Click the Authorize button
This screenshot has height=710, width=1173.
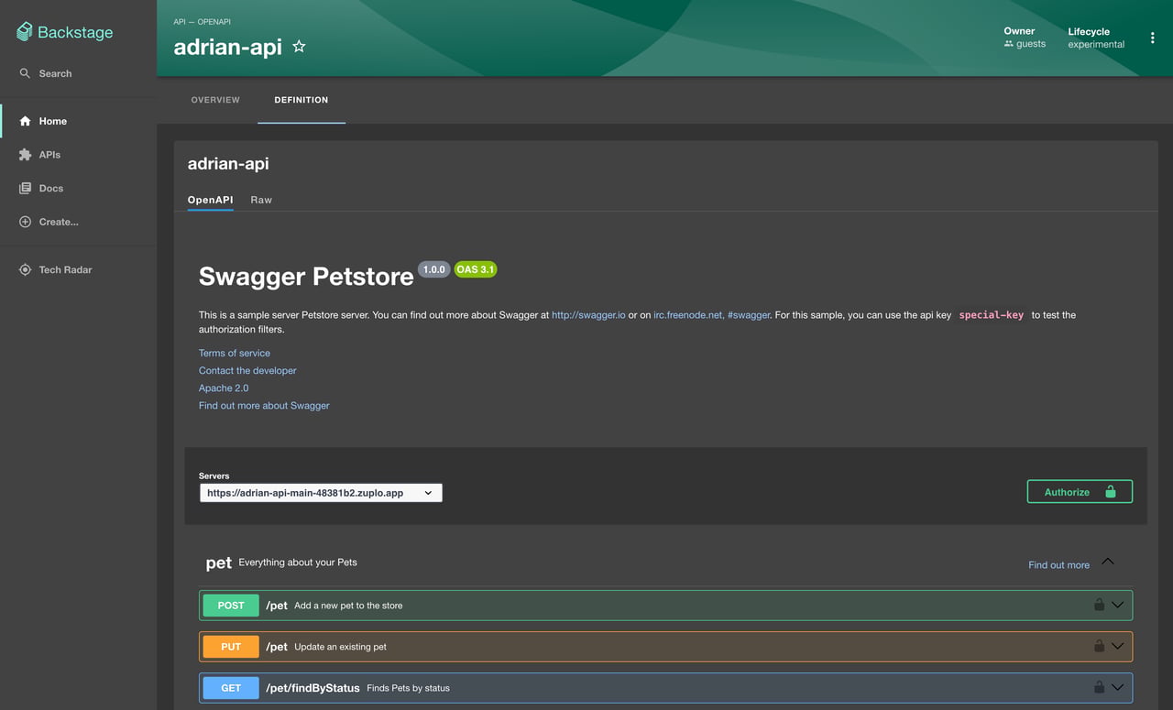[x=1080, y=492]
